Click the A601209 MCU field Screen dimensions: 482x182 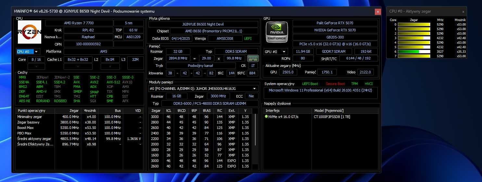[134, 37]
